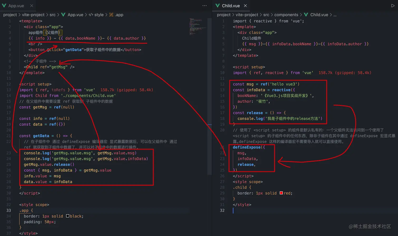Screen dimensions: 398x236
Task: Open 'project' in right pane breadcrumb
Action: point(224,15)
